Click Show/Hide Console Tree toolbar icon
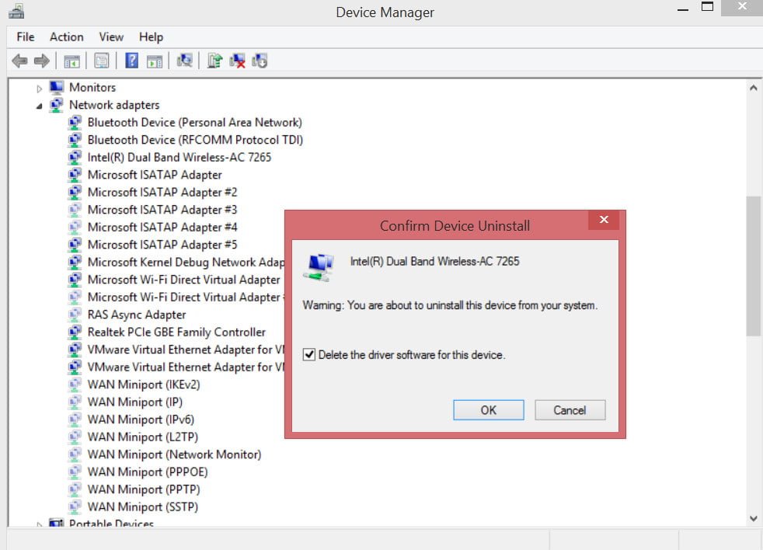Screen dimensions: 763x550 (71, 61)
